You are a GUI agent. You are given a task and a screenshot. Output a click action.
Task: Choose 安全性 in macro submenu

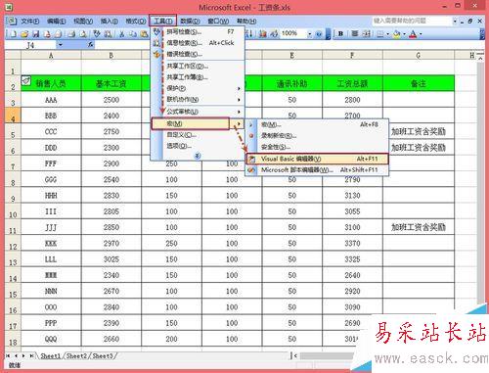pos(317,147)
